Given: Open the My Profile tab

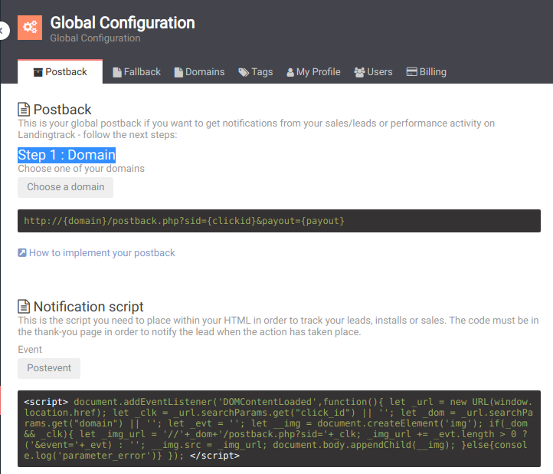Looking at the screenshot, I should pyautogui.click(x=313, y=71).
